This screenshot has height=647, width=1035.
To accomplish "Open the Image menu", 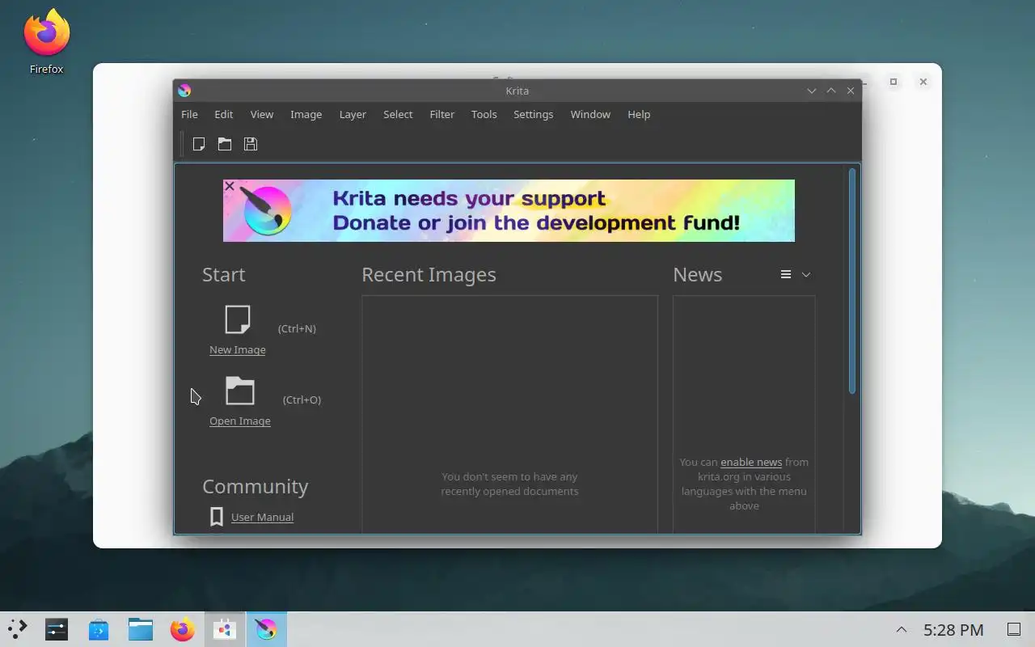I will coord(306,114).
